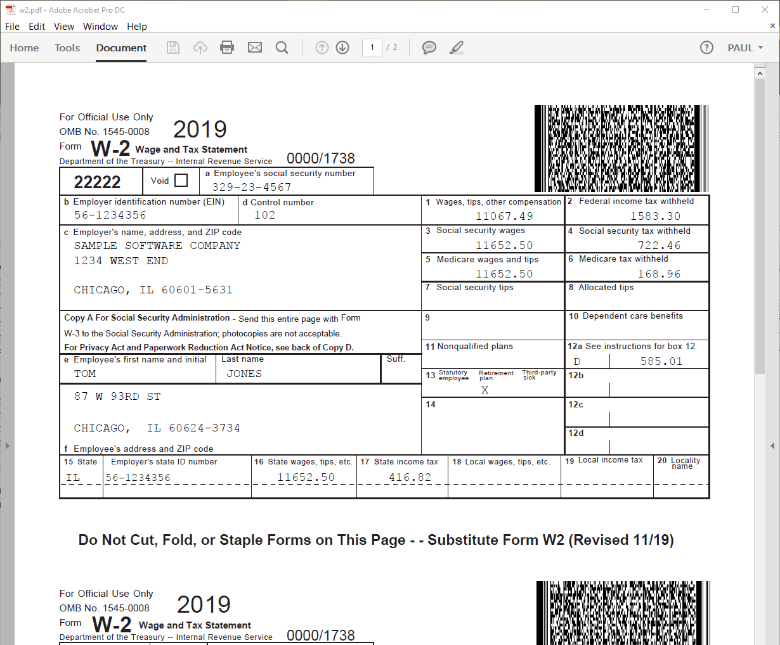
Task: Click employee first name TOM
Action: (85, 374)
